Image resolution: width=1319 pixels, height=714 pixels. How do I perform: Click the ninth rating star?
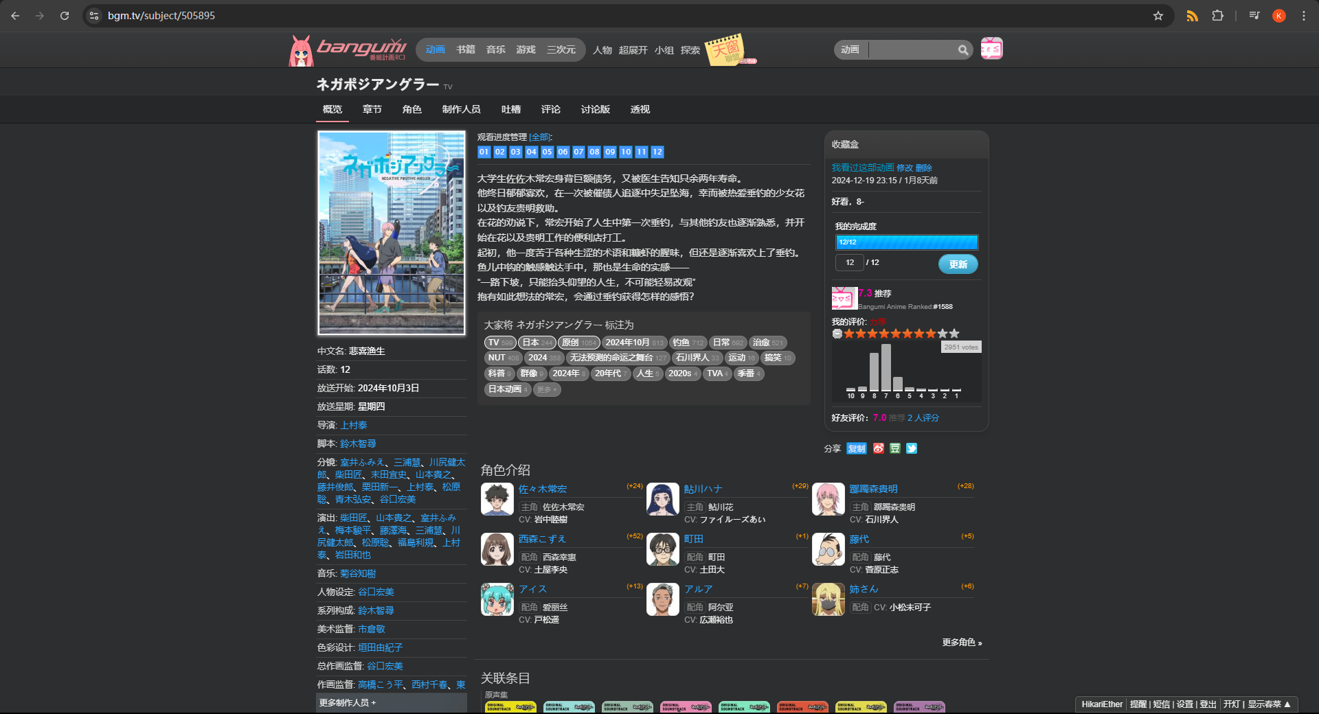tap(943, 334)
